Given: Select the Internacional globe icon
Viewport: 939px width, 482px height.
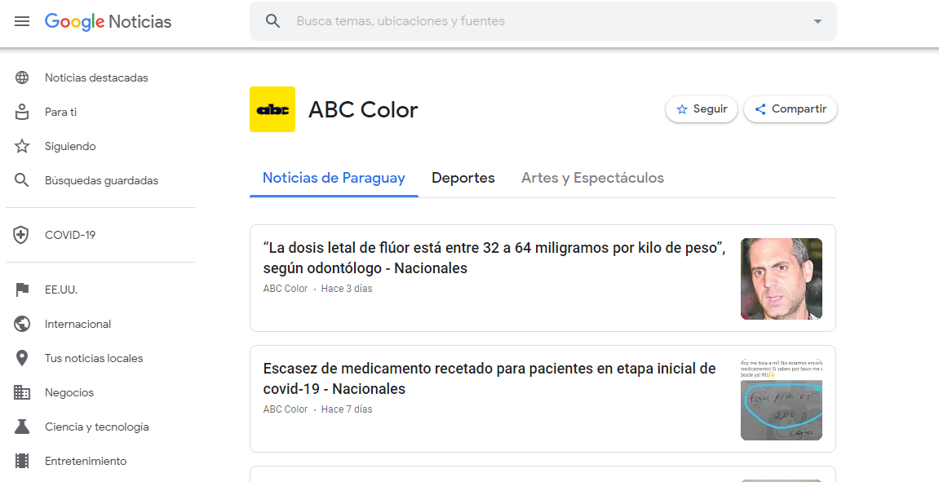Looking at the screenshot, I should pyautogui.click(x=22, y=324).
